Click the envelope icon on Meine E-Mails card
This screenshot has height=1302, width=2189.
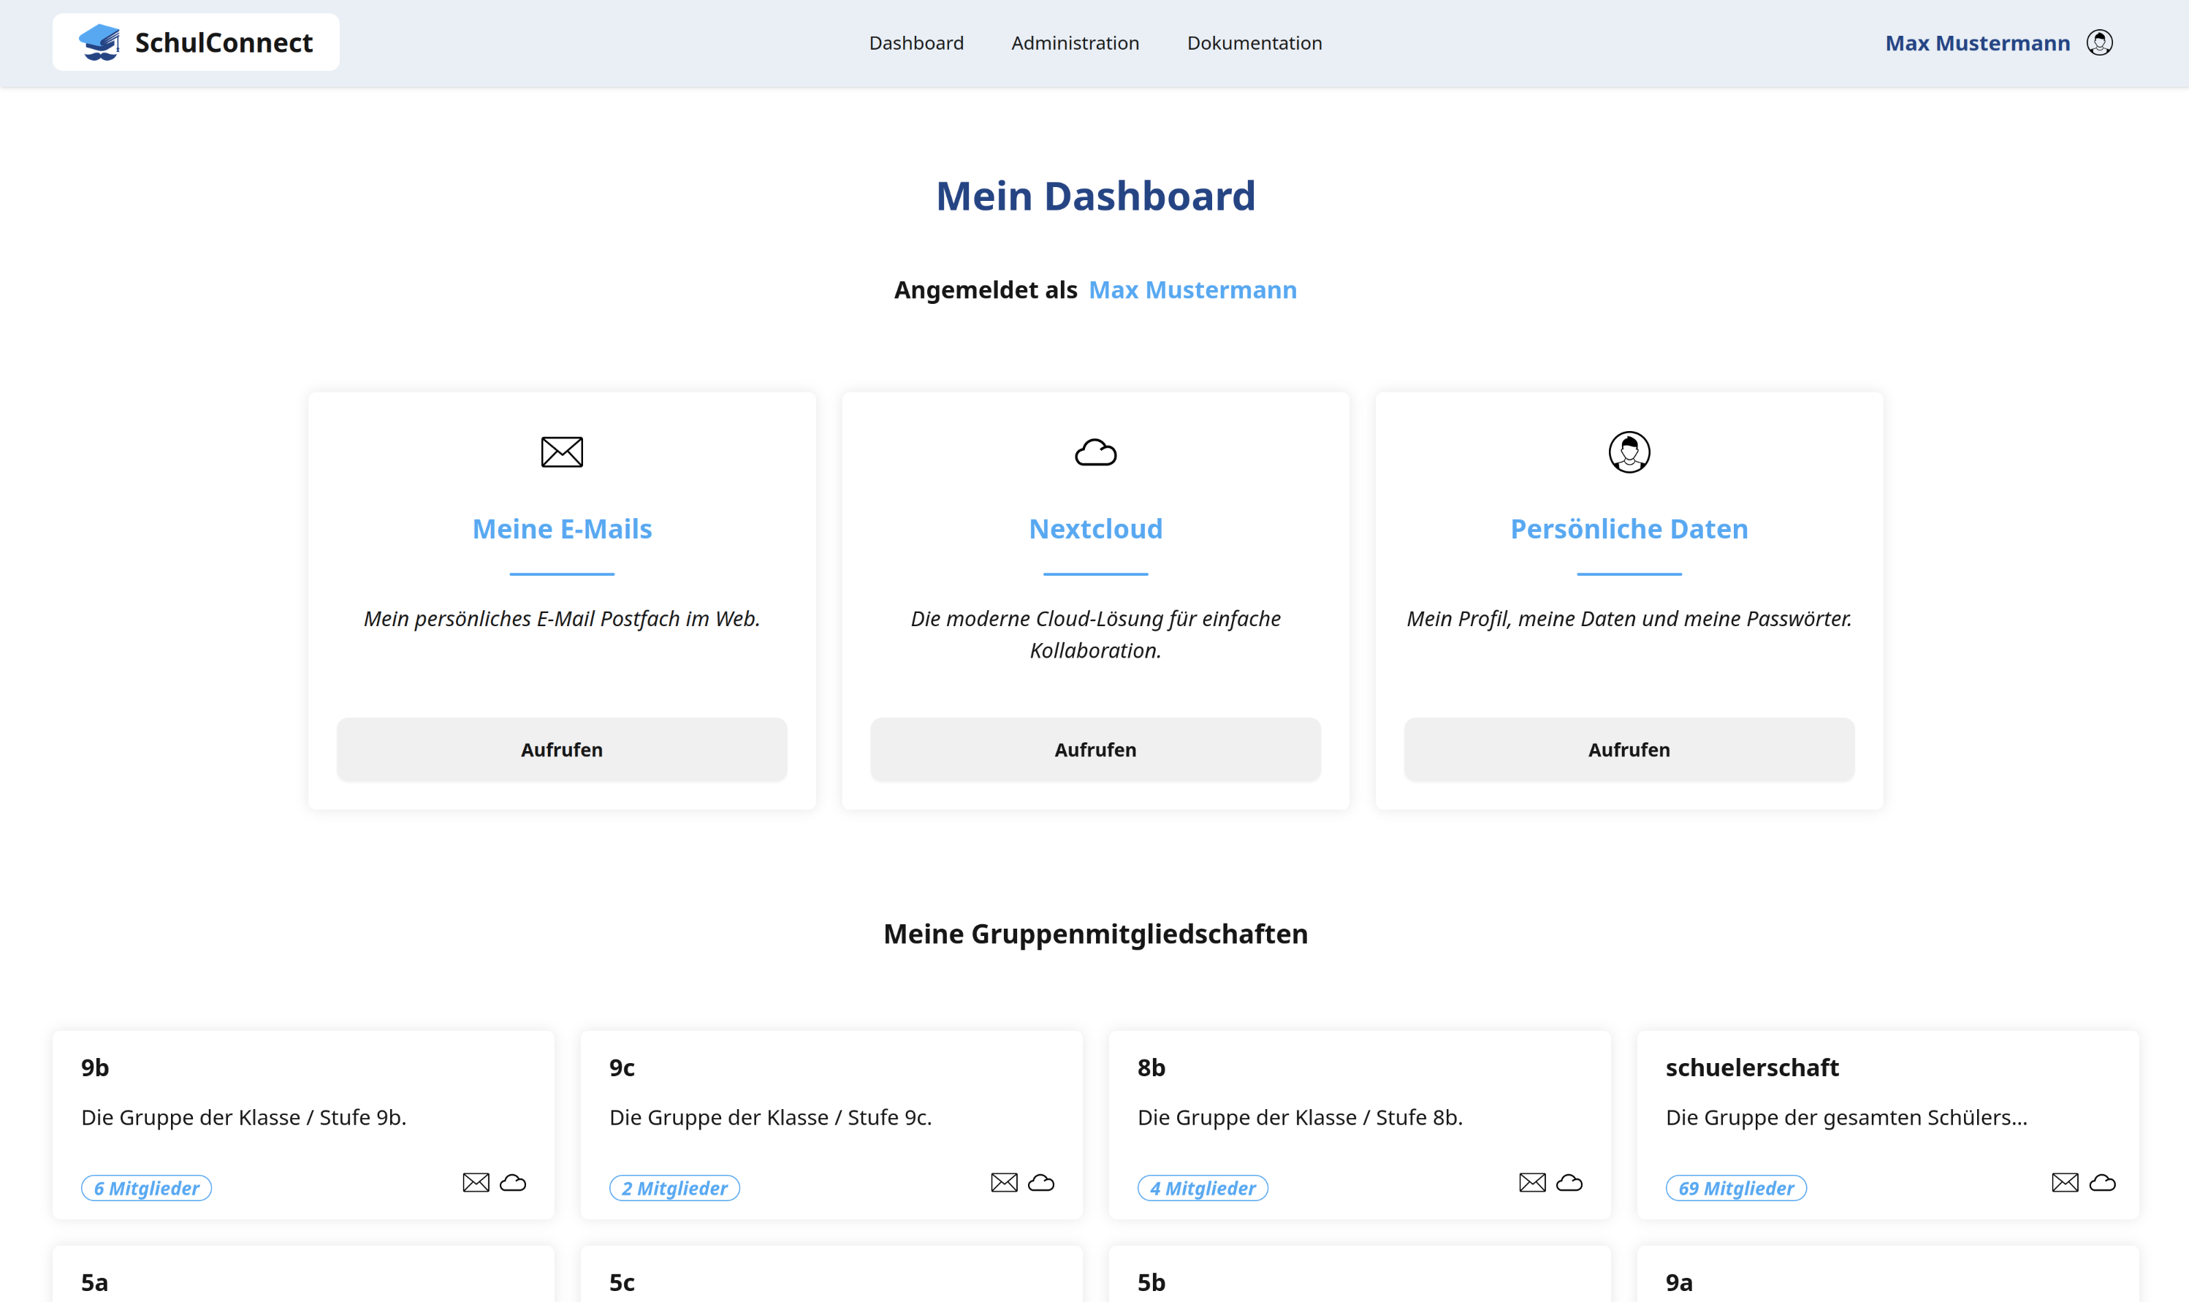click(562, 452)
